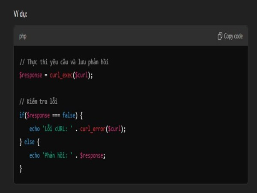Click the false keyword in condition
The width and height of the screenshot is (257, 193).
pyautogui.click(x=68, y=115)
